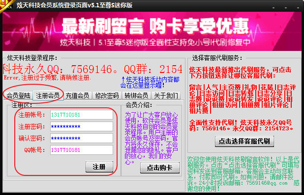Open the 转绑会员 tab

[x=136, y=96]
